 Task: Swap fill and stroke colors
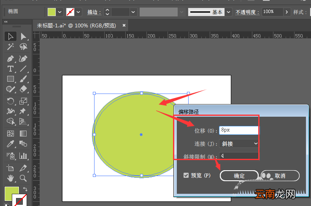(25, 189)
